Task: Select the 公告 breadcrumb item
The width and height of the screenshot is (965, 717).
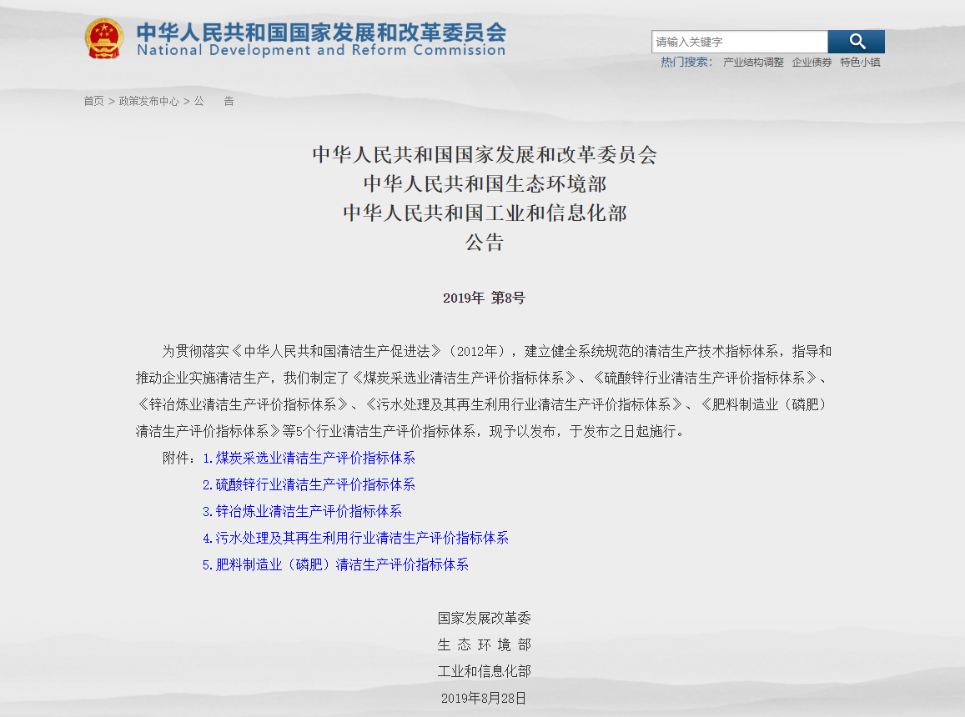Action: pos(214,101)
